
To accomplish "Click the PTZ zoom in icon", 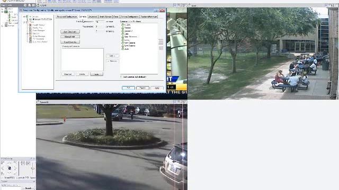I will [23, 163].
